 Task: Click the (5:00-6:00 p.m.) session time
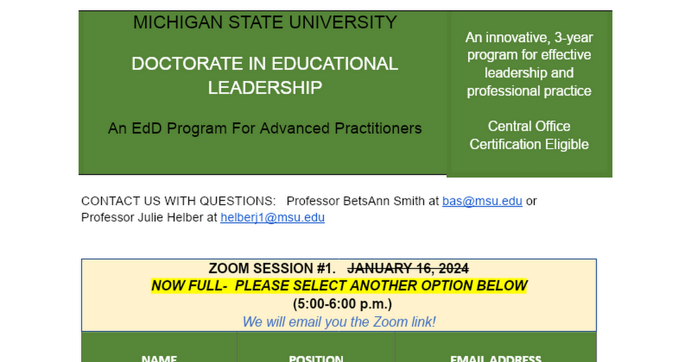tap(339, 303)
